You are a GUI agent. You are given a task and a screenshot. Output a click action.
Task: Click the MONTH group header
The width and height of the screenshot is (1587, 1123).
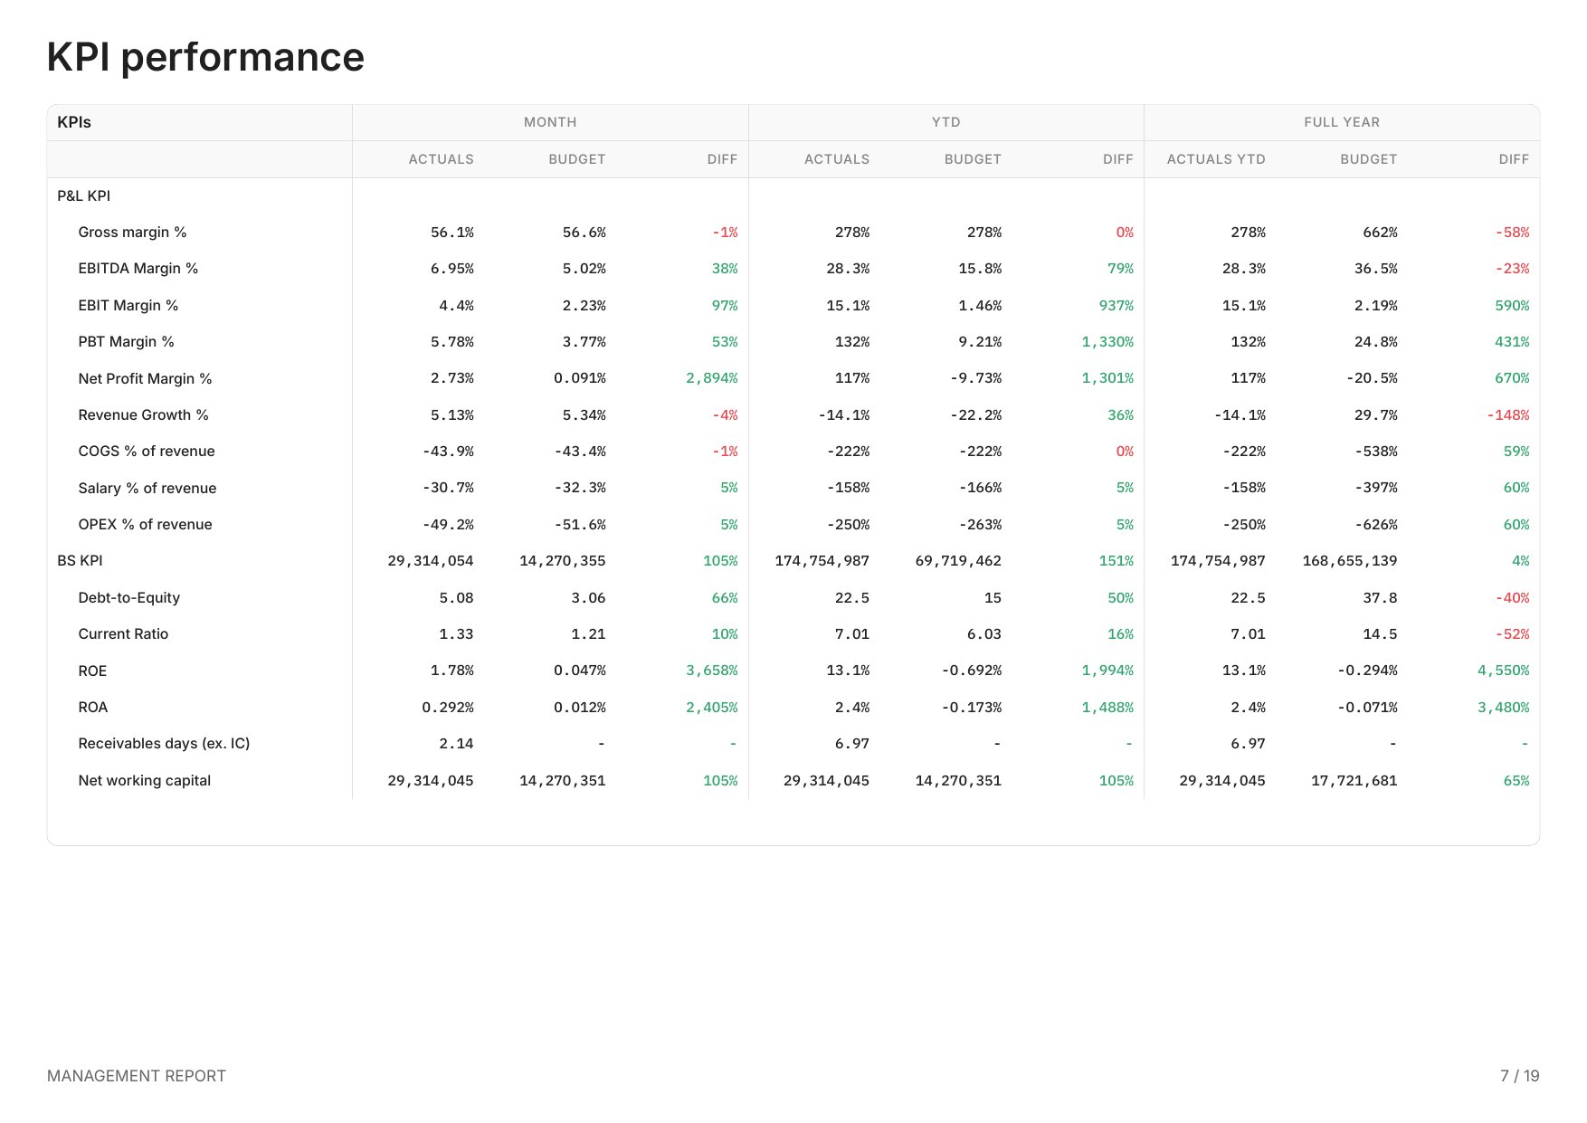pyautogui.click(x=550, y=122)
